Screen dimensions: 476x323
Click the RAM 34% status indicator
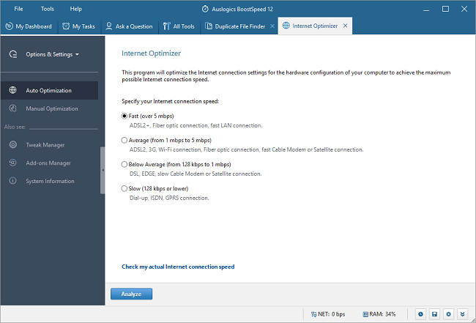coord(379,314)
